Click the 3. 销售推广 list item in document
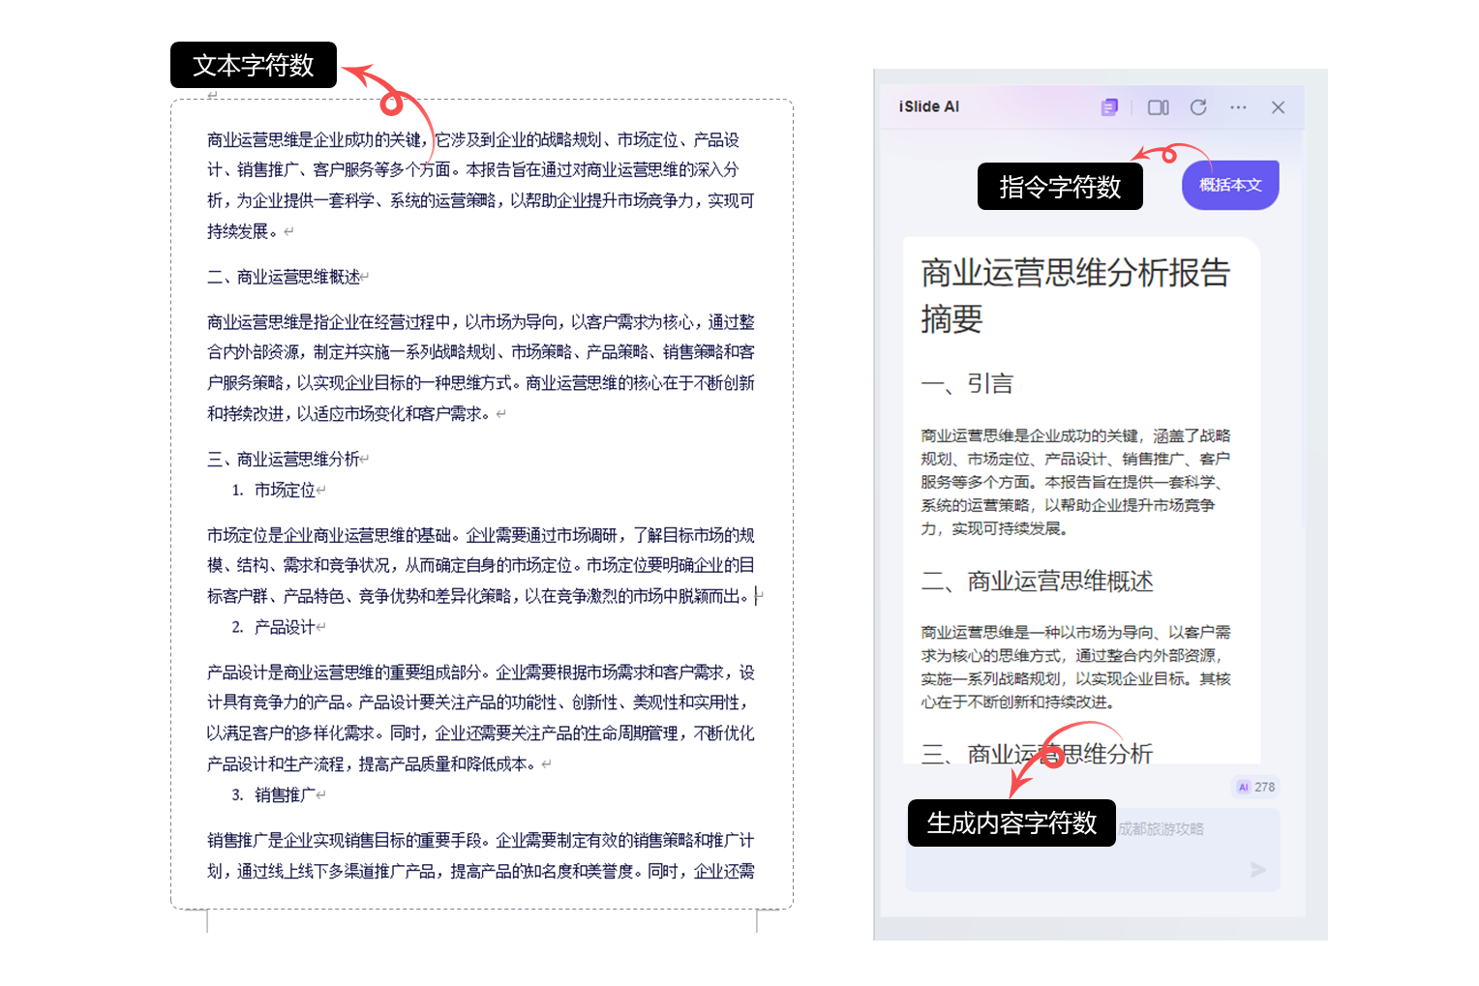This screenshot has height=986, width=1479. [x=276, y=795]
